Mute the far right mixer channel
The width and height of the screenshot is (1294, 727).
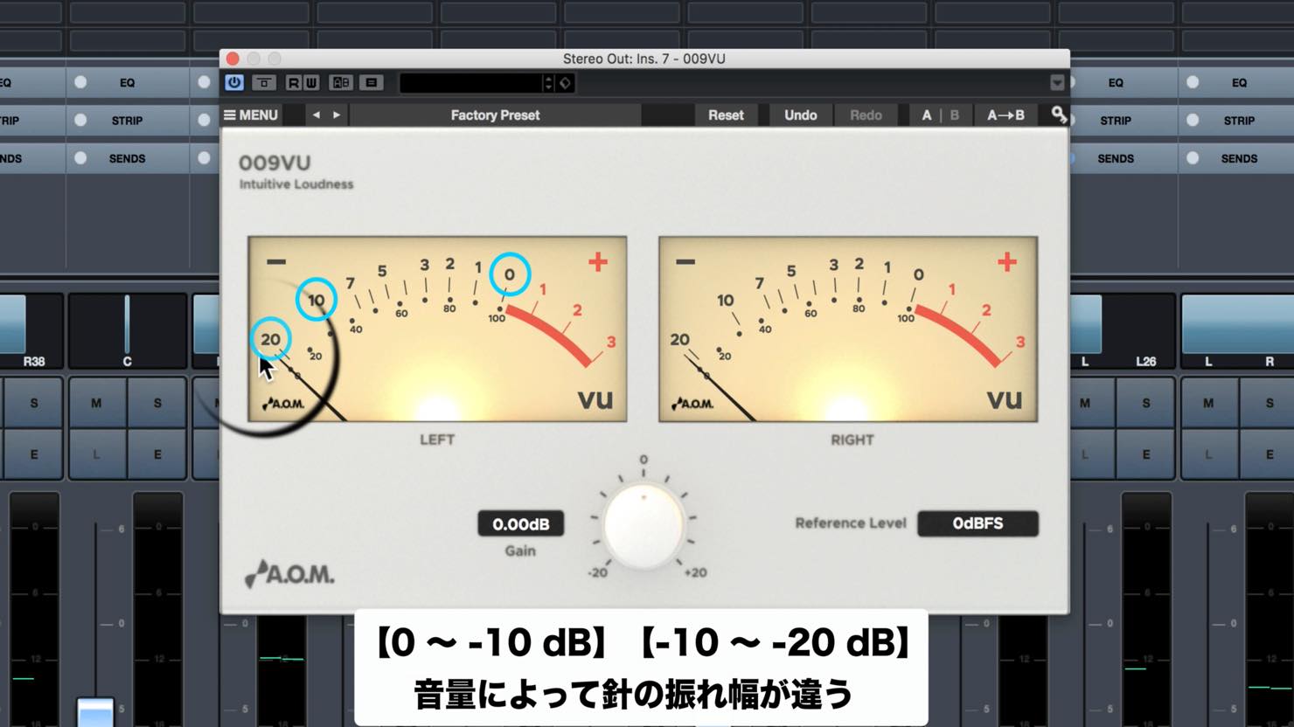[1208, 403]
